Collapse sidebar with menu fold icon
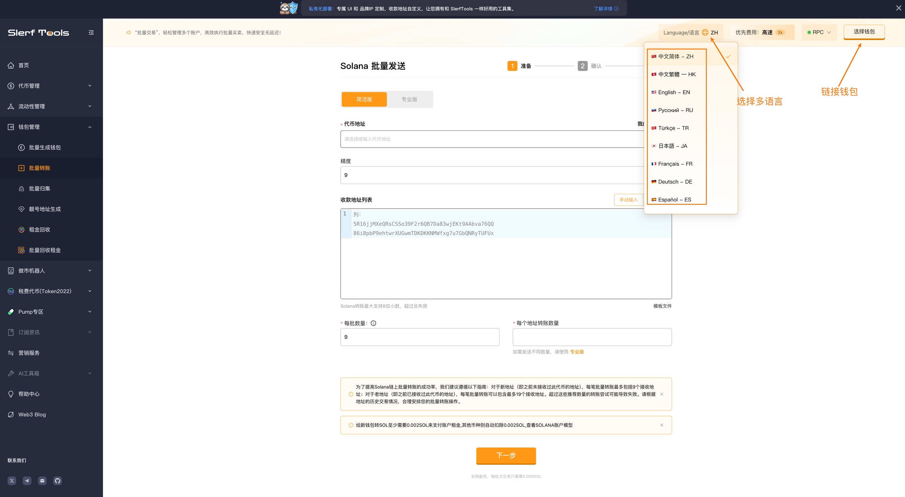905x497 pixels. [x=91, y=33]
